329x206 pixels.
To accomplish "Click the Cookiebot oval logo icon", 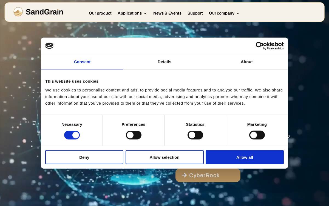I will [49, 46].
